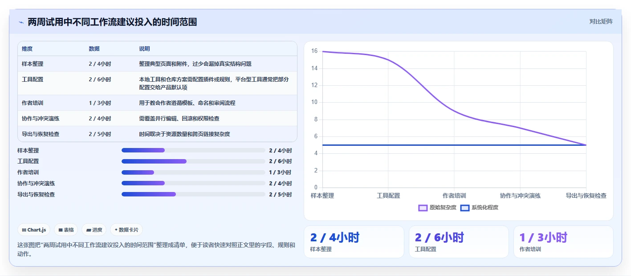Select 样本整理 cell in the table

(x=33, y=64)
